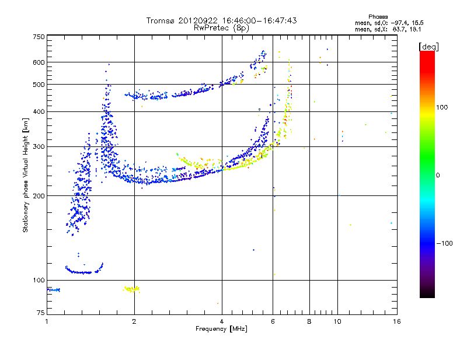Click the x-axis tick label '10'
Viewport: 467px width, 350px height.
pos(337,321)
